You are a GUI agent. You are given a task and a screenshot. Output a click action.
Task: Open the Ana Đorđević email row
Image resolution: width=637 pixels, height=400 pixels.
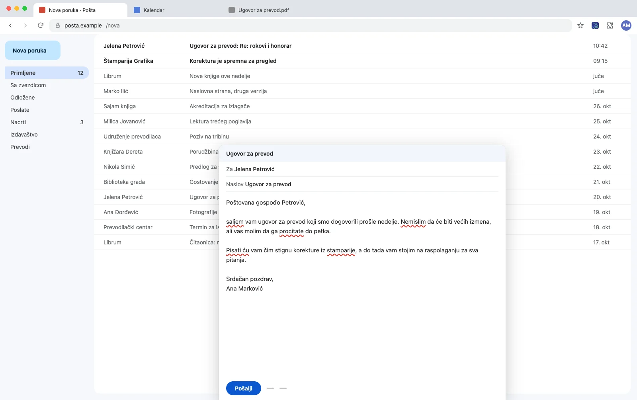point(156,212)
